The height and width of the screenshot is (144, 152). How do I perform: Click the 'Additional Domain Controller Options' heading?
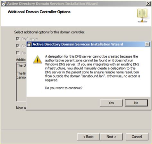tap(39, 12)
